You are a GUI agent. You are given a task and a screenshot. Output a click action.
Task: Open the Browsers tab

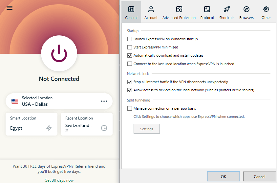(x=246, y=12)
